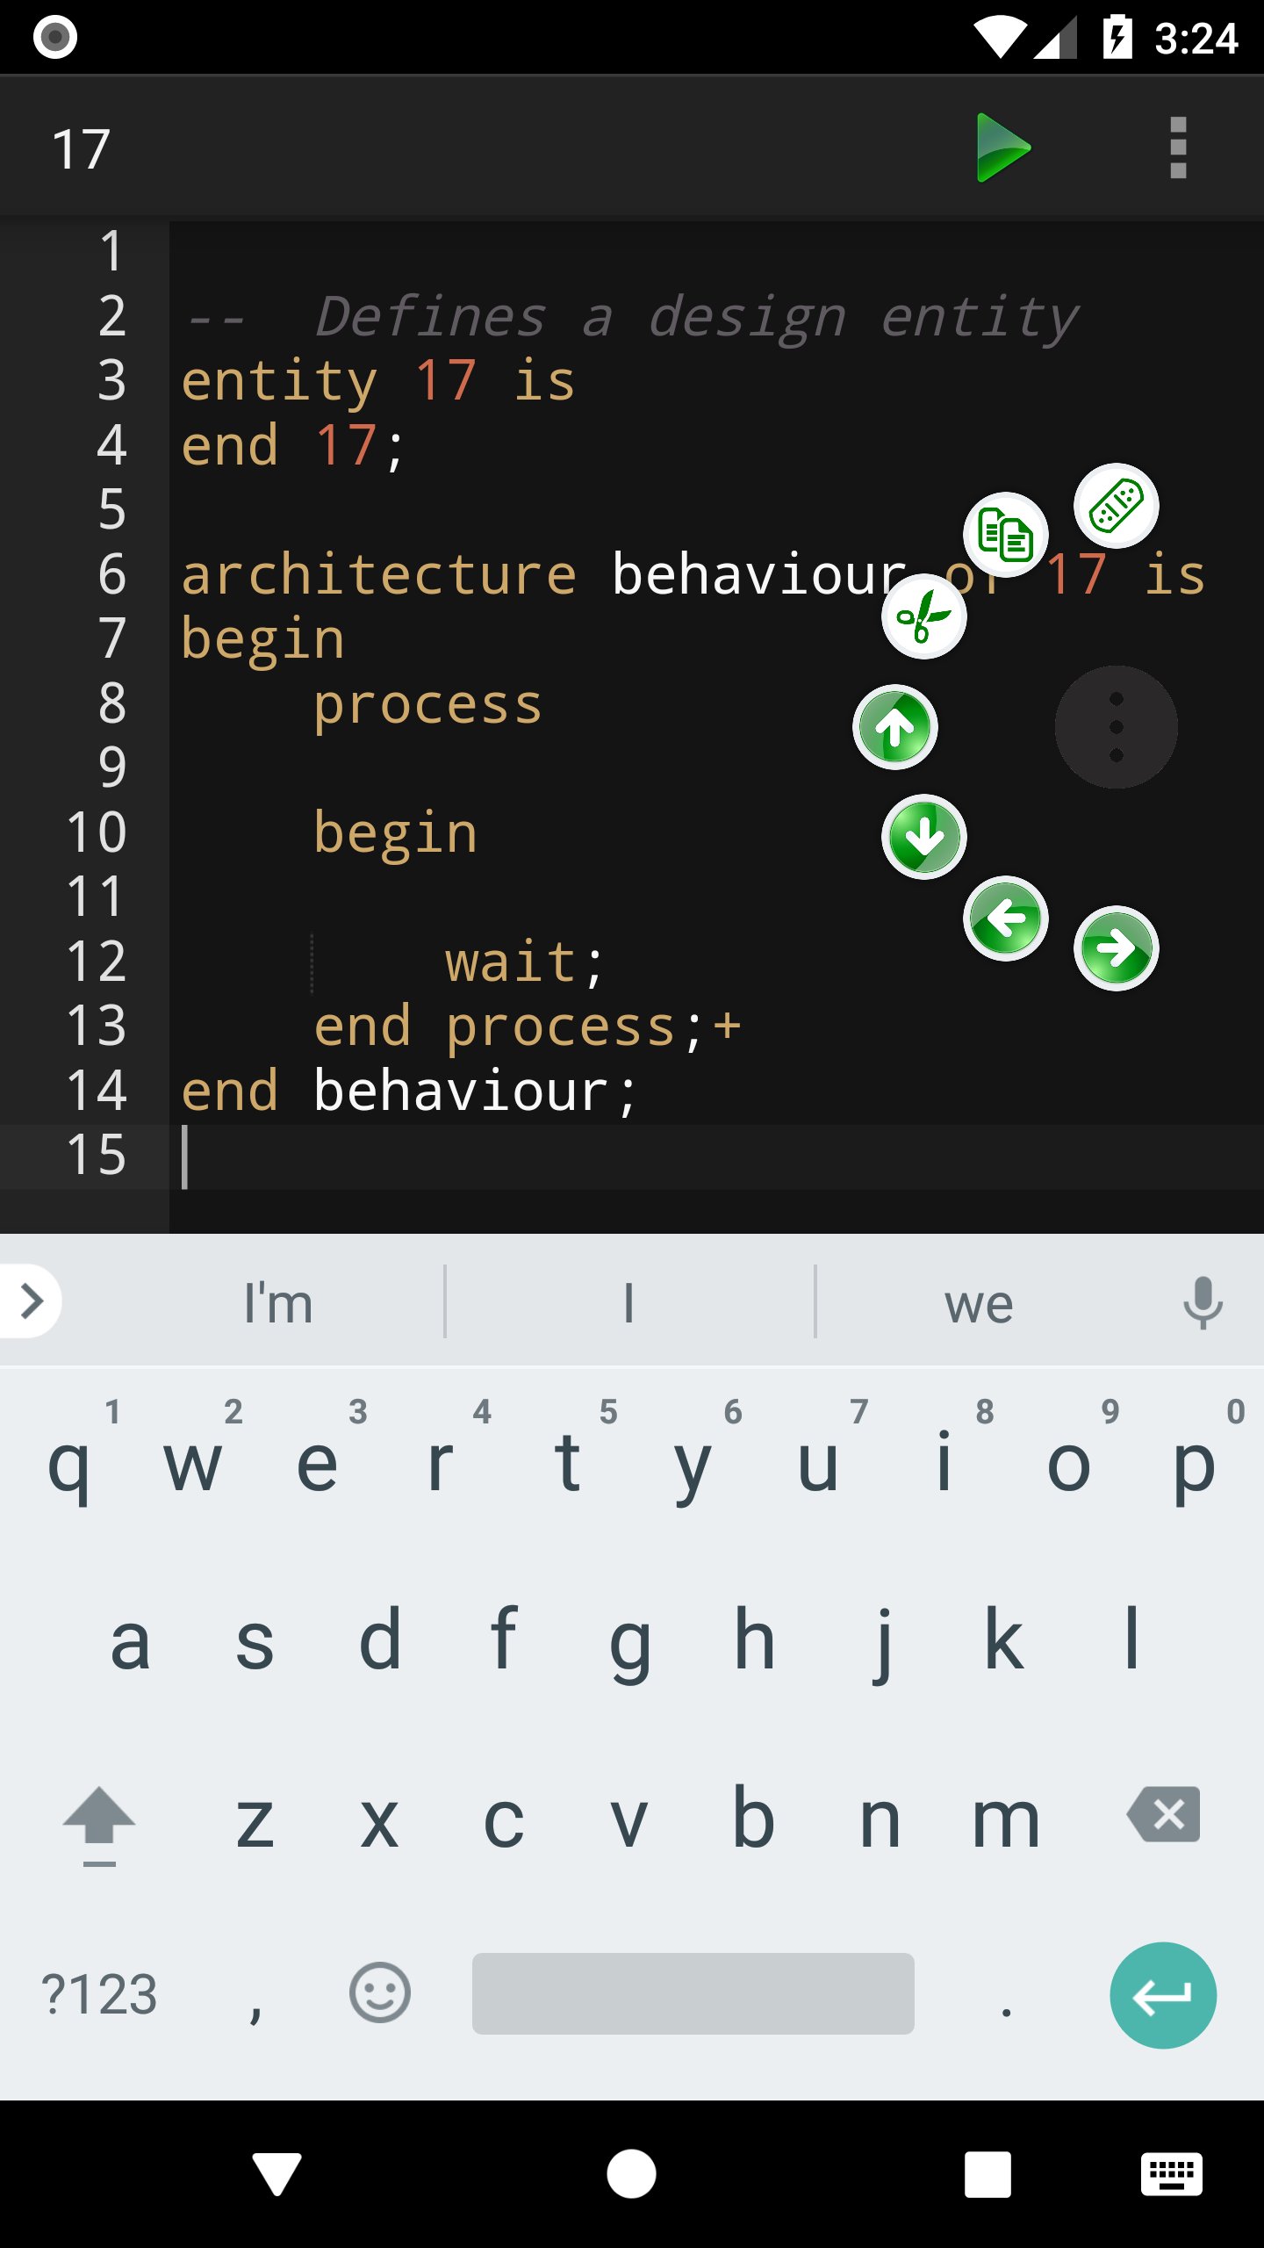The height and width of the screenshot is (2248, 1264).
Task: Switch the keyboard to ?123 symbols layout
Action: [x=99, y=1995]
